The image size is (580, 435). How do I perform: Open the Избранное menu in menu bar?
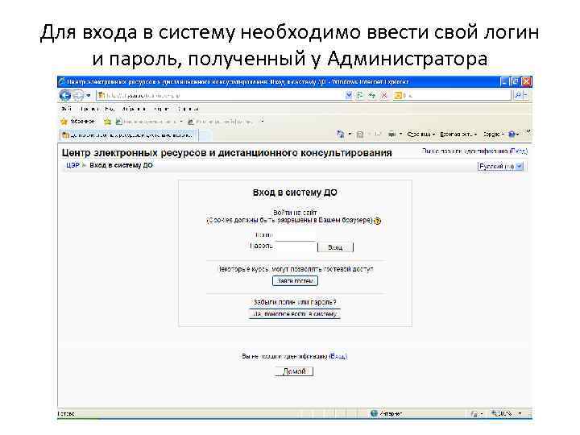134,109
